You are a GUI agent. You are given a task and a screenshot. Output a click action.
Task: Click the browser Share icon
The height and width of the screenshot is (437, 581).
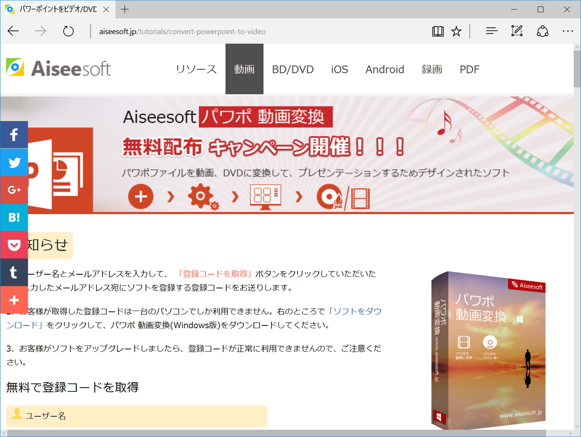542,31
